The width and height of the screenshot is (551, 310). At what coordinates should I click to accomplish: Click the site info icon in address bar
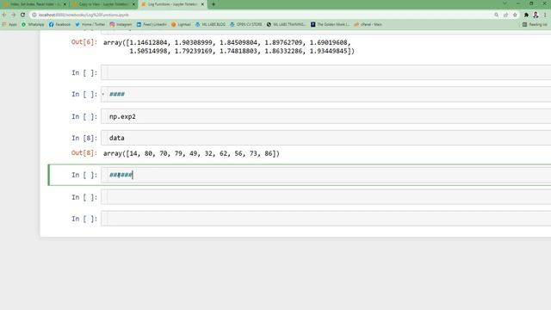(x=34, y=15)
